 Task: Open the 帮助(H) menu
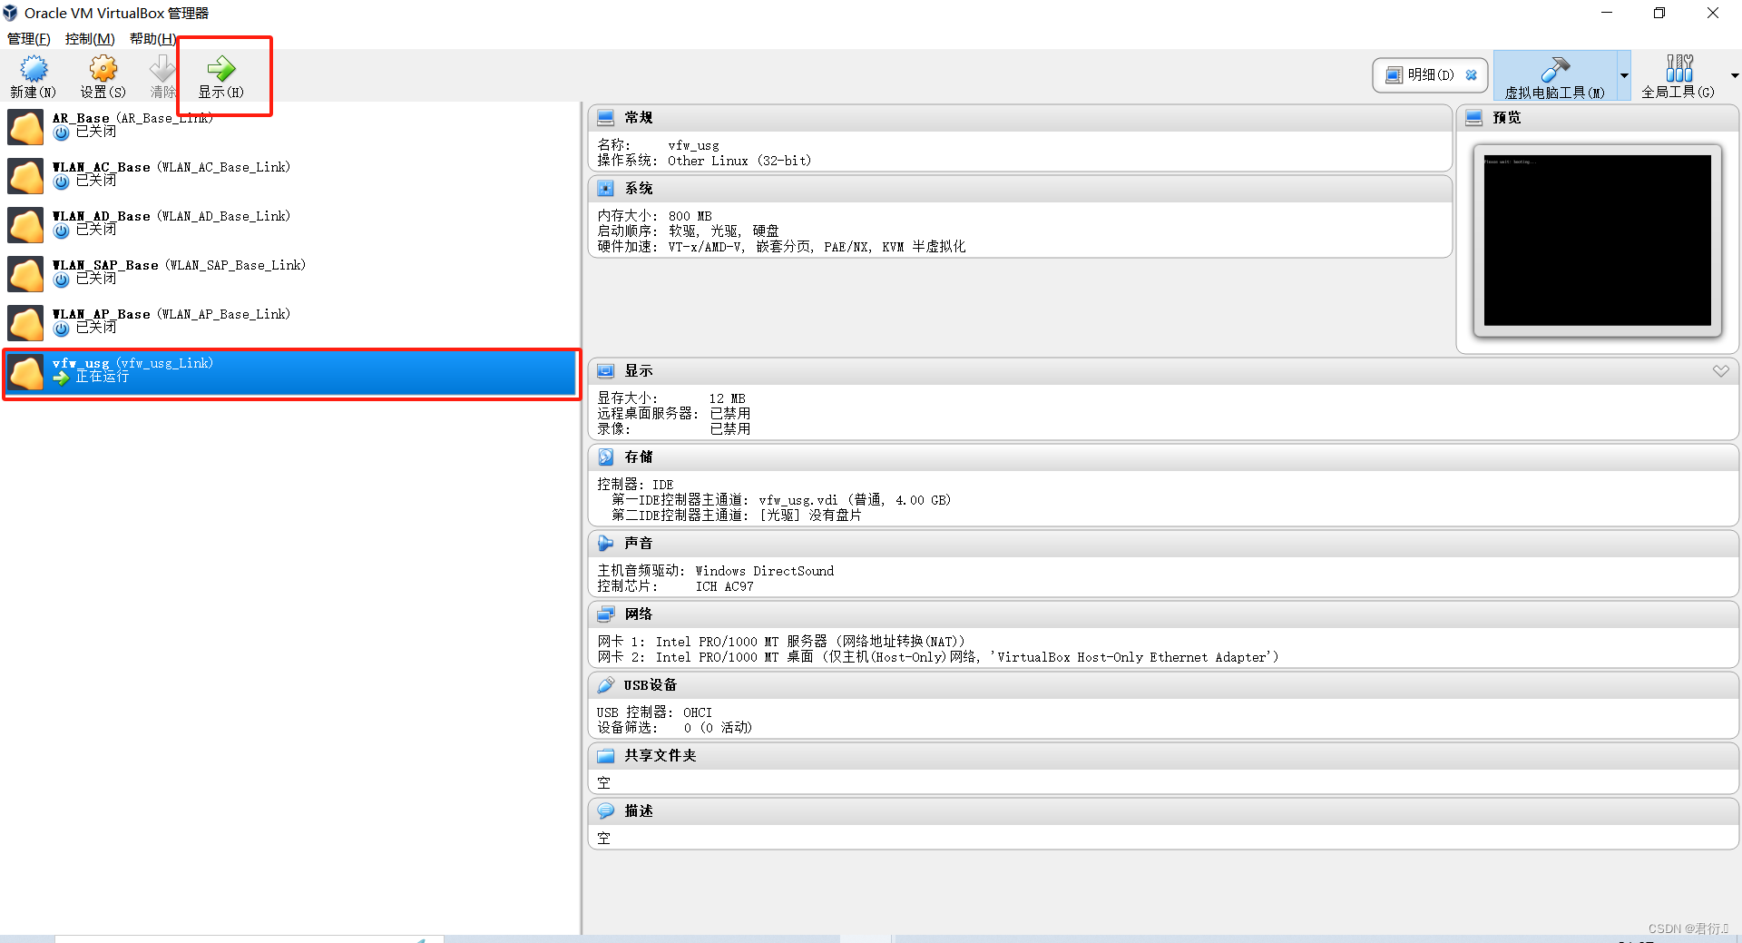[152, 39]
